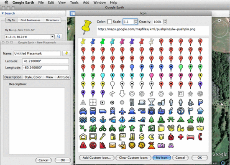Select the red cross hospital icon
The width and height of the screenshot is (230, 165).
(x=181, y=137)
